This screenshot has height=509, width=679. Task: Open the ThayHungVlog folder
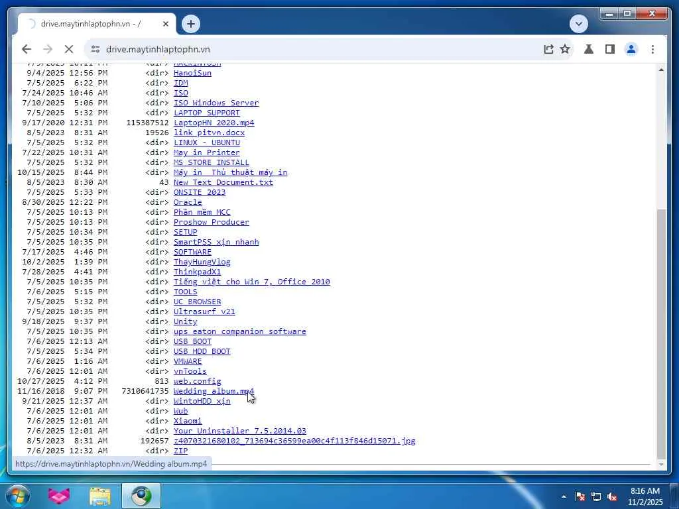[202, 262]
